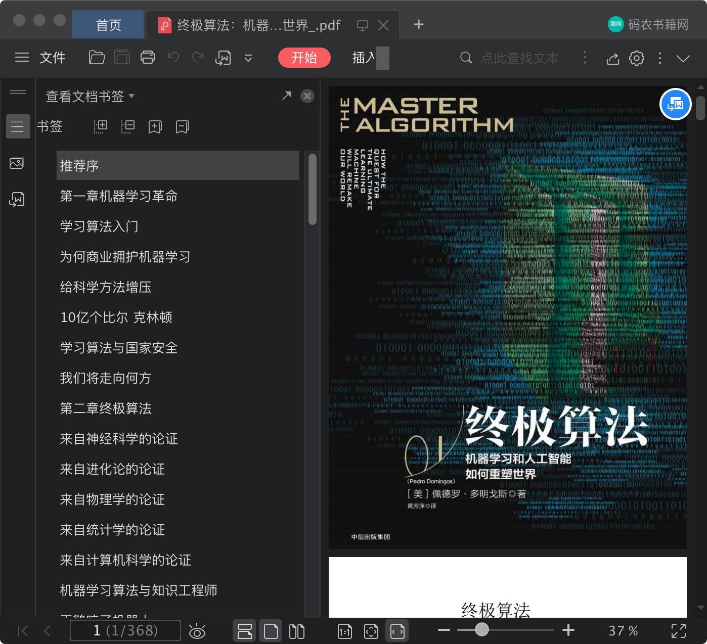Screen dimensions: 707x644
Task: Go to bookmark 来自神经科学的论证
Action: tap(119, 439)
